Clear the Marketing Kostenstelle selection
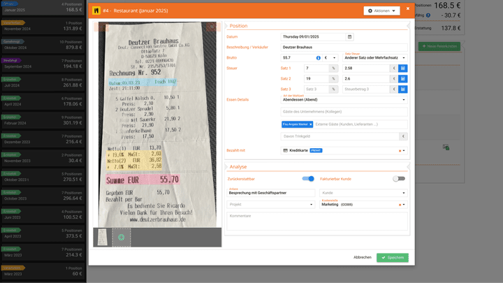Screen dimensions: 503x283 (x=399, y=205)
